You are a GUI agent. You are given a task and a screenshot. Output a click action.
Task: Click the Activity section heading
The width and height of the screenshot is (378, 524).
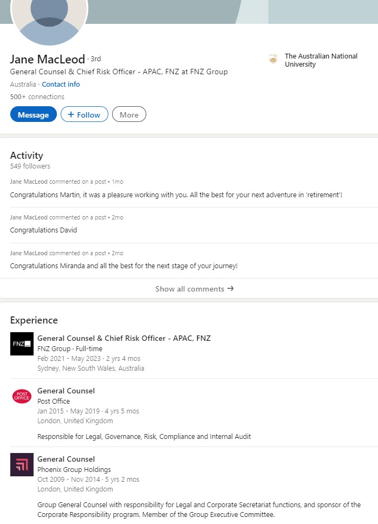[x=27, y=156]
